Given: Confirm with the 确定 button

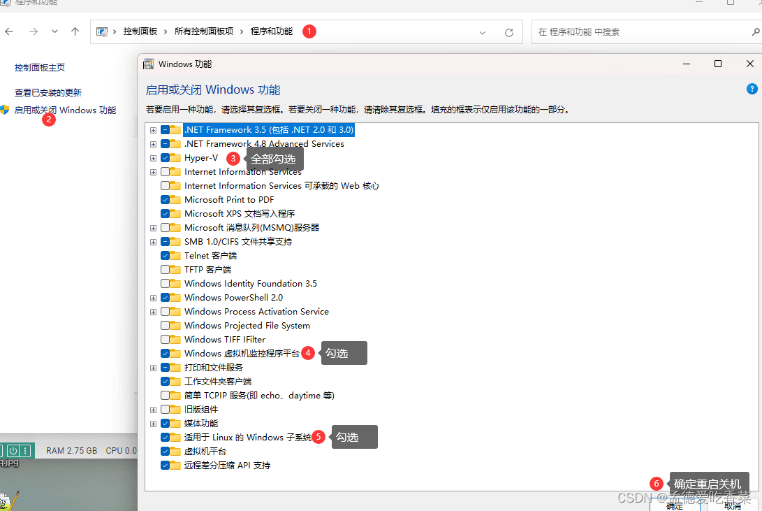Looking at the screenshot, I should 675,505.
